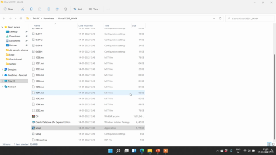Click the Rename icon in toolbar
Screen dimensions: 276x155
tap(48, 9)
